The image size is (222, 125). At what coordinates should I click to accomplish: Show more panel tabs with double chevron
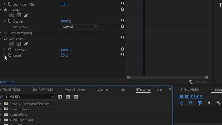coord(170,90)
